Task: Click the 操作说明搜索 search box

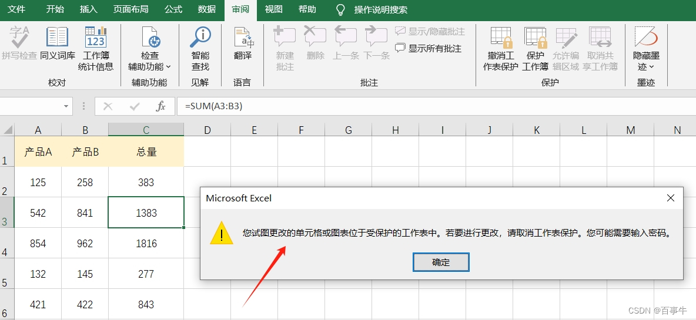Action: (380, 9)
